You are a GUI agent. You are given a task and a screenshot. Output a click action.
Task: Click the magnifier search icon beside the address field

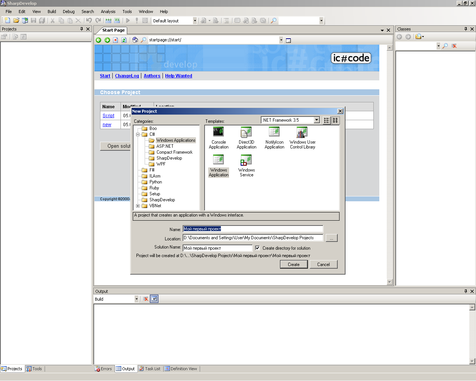144,40
